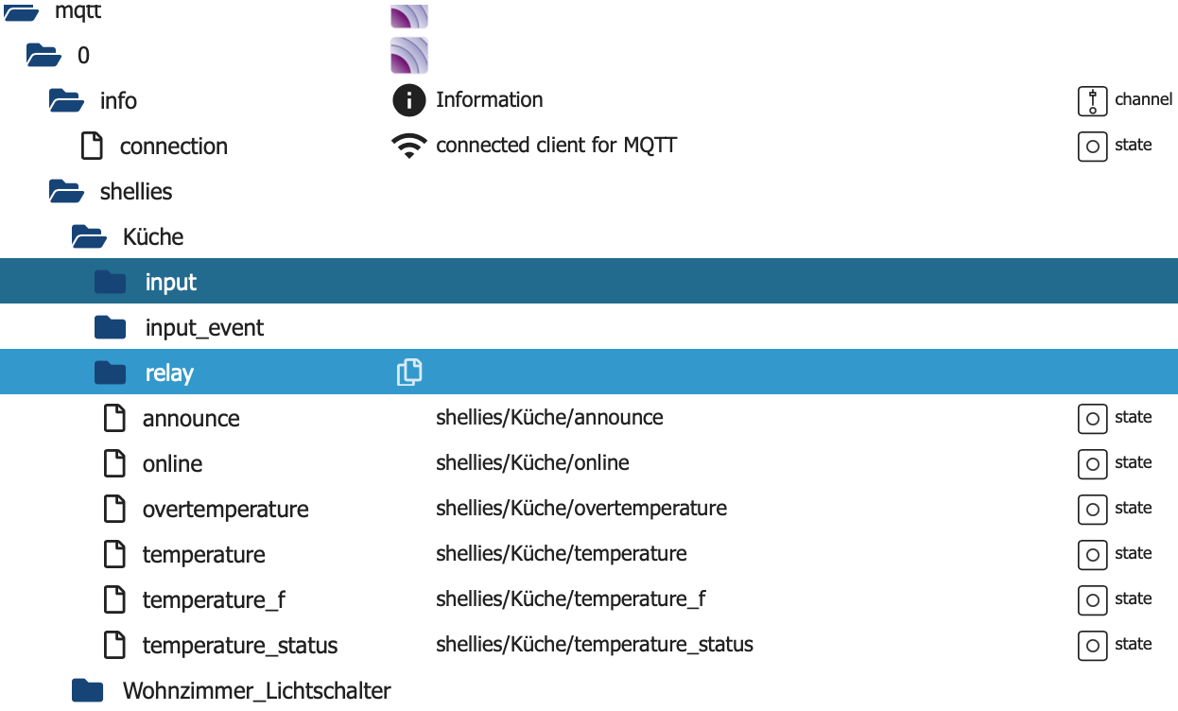Expand the Wohnzimmer_Lichtschalter folder

coord(88,691)
